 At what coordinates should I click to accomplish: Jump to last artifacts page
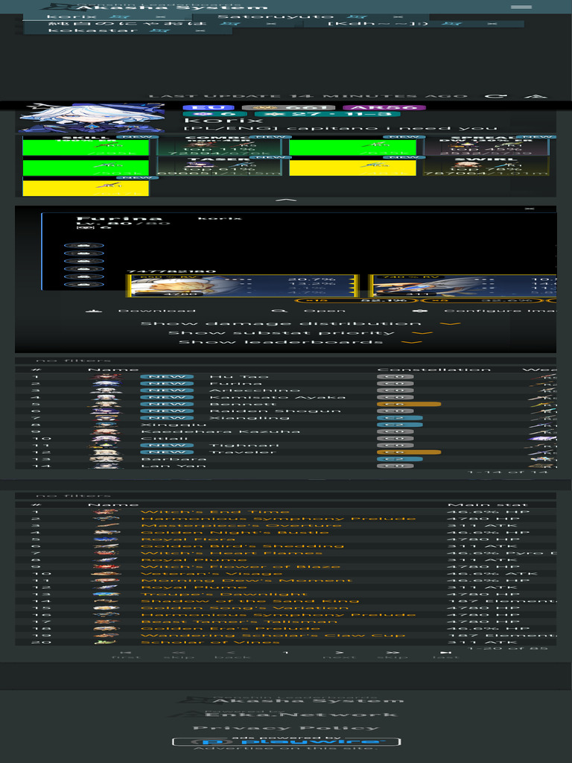445,654
